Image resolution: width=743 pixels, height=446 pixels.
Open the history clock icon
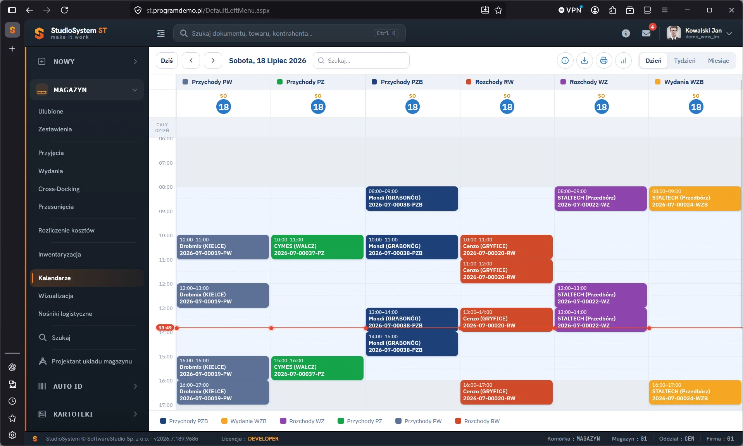pos(12,401)
